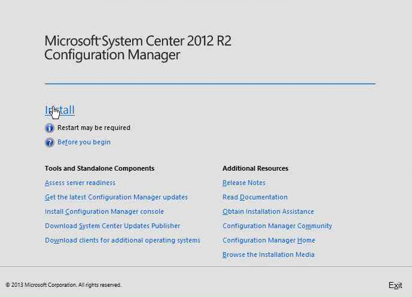412x297 pixels.
Task: Open the Before you begin link
Action: (x=84, y=142)
